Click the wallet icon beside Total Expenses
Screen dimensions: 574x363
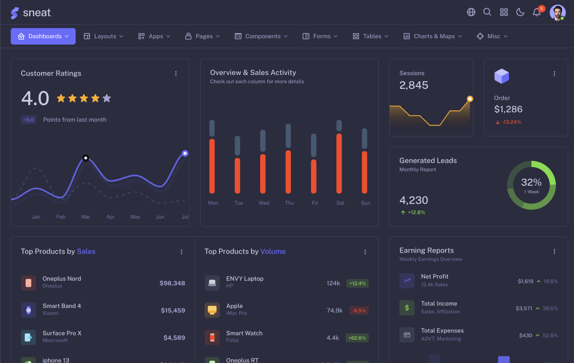click(407, 335)
